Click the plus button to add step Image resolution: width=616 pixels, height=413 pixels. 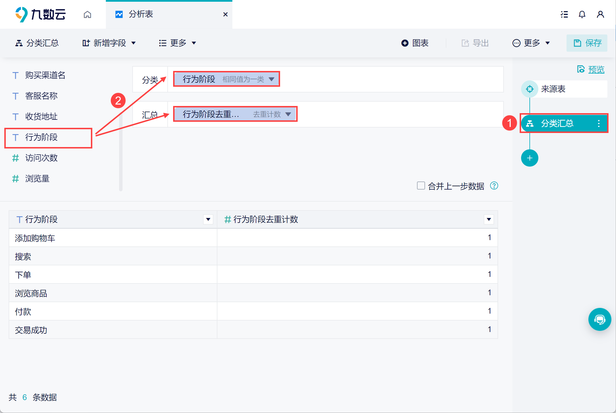pos(529,158)
